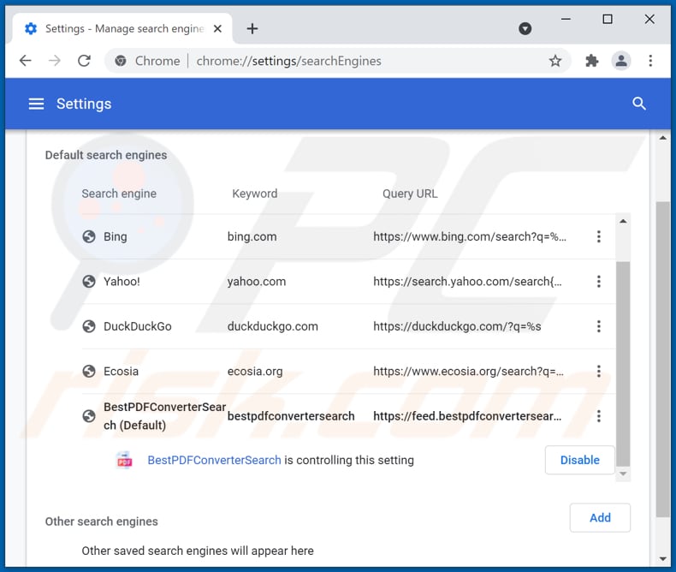Click the globe icon next to Yahoo!
Viewport: 676px width, 572px height.
[89, 281]
